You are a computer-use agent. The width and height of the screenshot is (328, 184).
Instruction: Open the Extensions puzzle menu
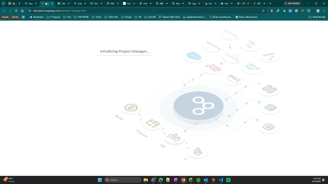tap(309, 11)
